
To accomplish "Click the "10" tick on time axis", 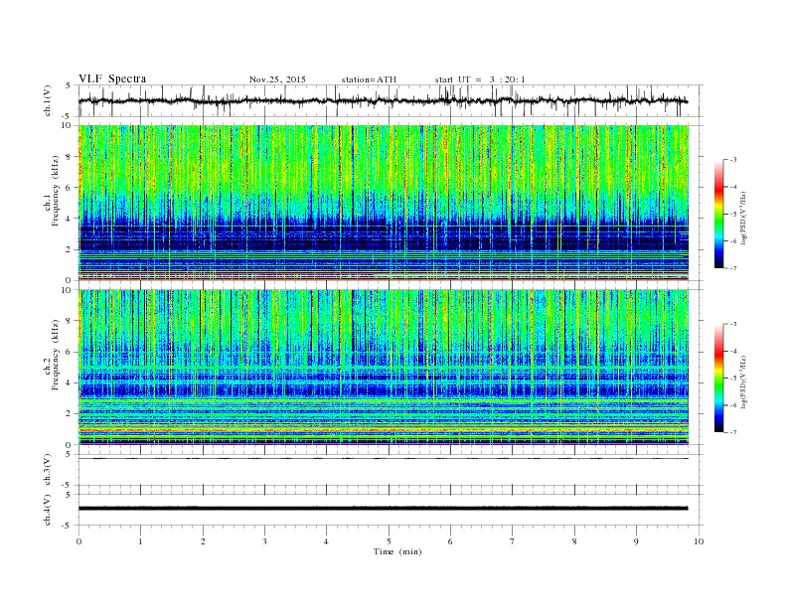I will click(x=699, y=541).
